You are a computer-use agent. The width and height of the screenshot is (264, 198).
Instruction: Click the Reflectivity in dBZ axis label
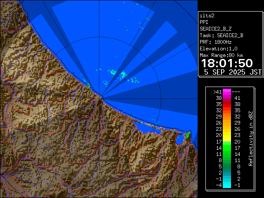pos(250,138)
